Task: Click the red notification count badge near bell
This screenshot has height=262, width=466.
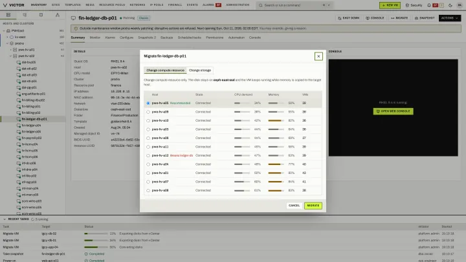Action: pos(436,5)
